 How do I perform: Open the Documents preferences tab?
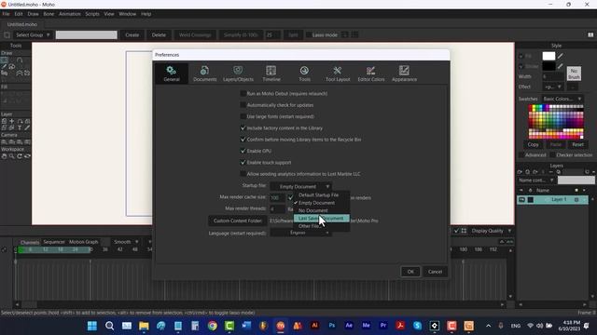(x=204, y=74)
